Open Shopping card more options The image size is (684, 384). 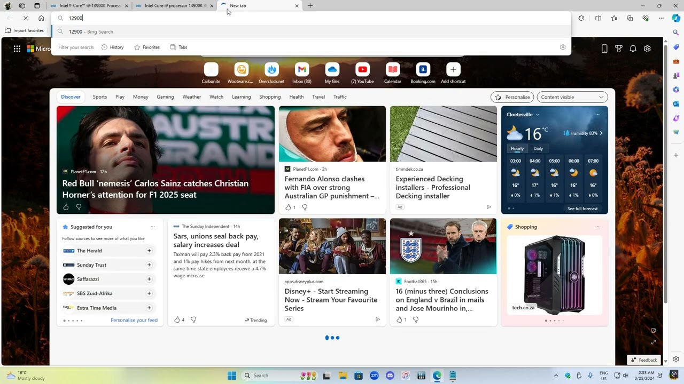click(x=597, y=227)
